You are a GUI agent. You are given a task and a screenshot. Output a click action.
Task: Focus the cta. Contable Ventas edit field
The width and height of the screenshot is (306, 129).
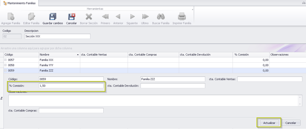pos(270,79)
